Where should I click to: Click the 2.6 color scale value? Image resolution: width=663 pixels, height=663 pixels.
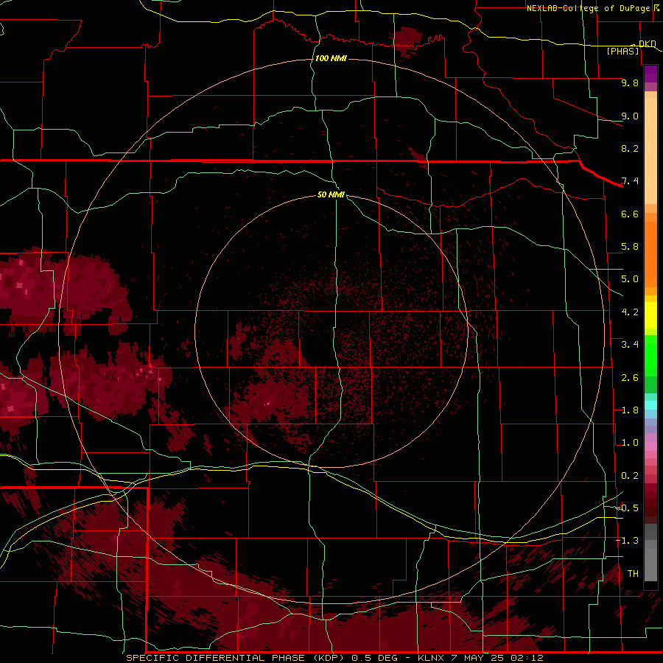pos(630,378)
